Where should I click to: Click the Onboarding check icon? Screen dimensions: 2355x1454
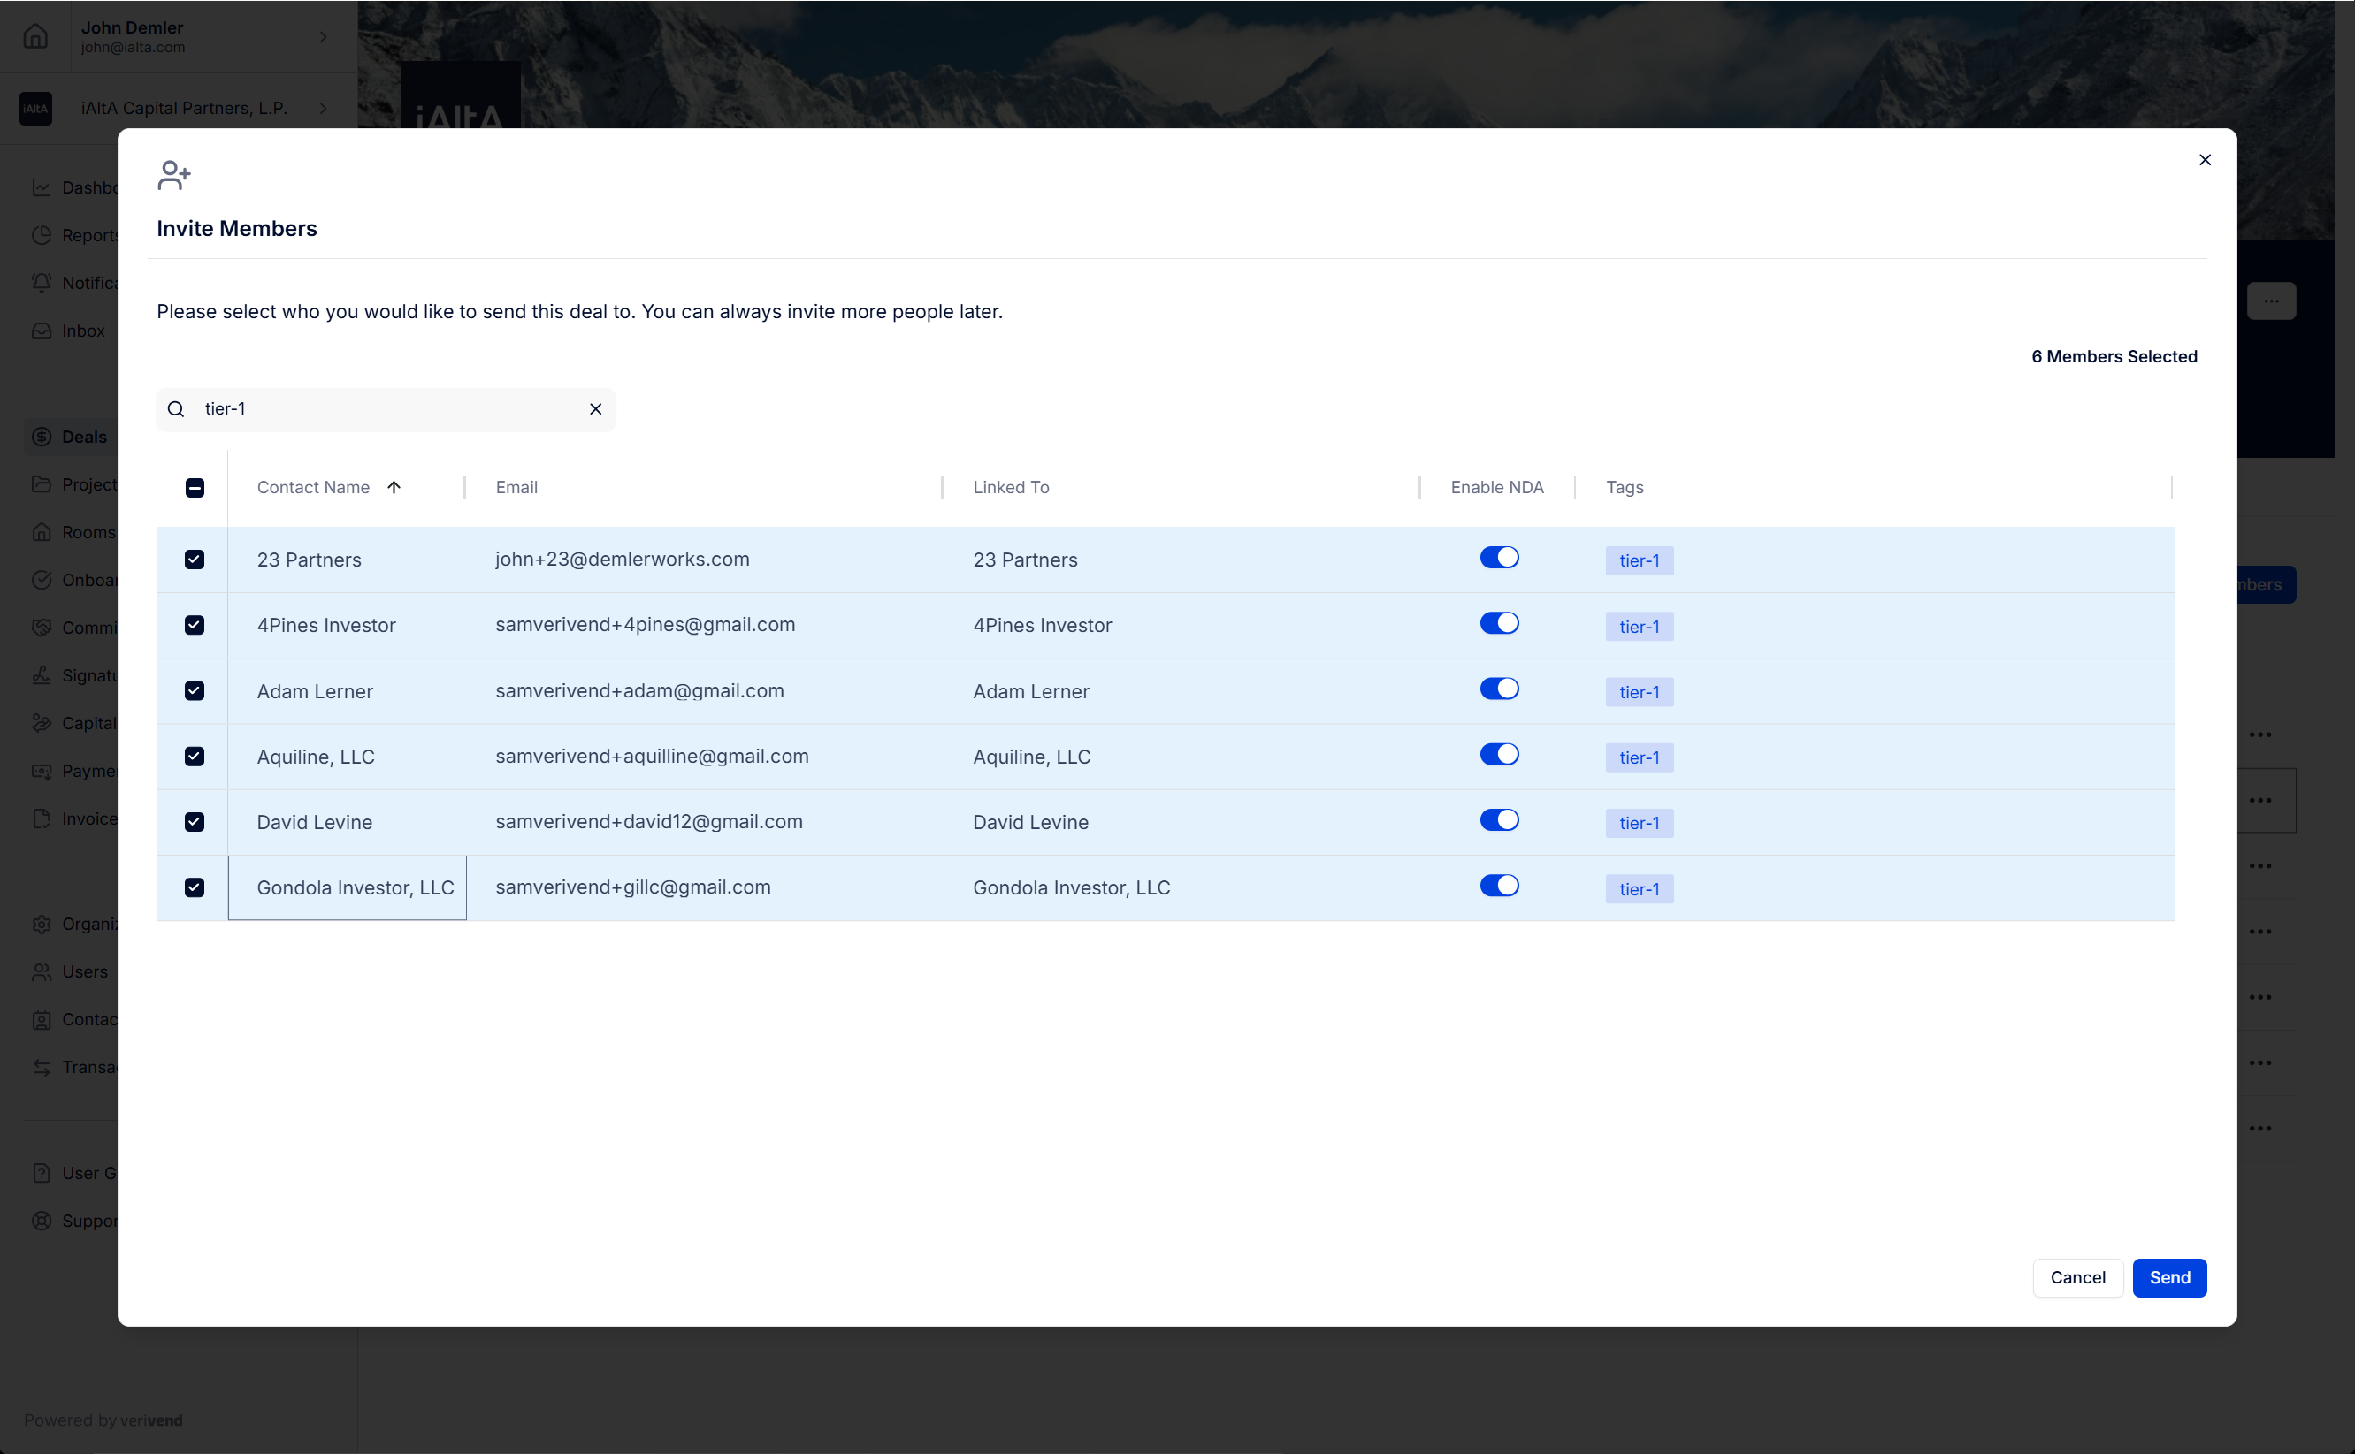click(x=42, y=580)
